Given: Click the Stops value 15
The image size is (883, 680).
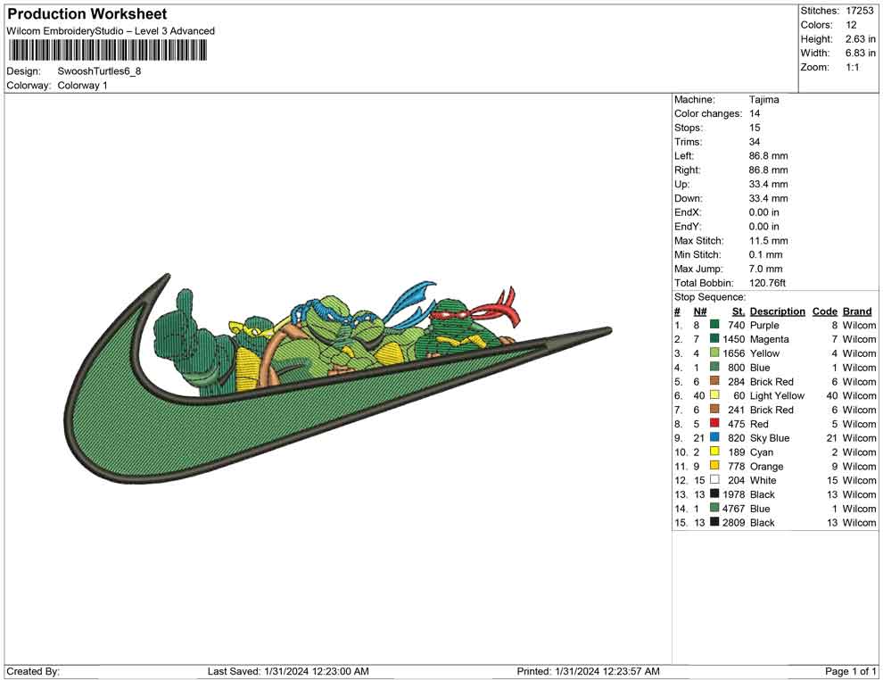Looking at the screenshot, I should coord(755,128).
